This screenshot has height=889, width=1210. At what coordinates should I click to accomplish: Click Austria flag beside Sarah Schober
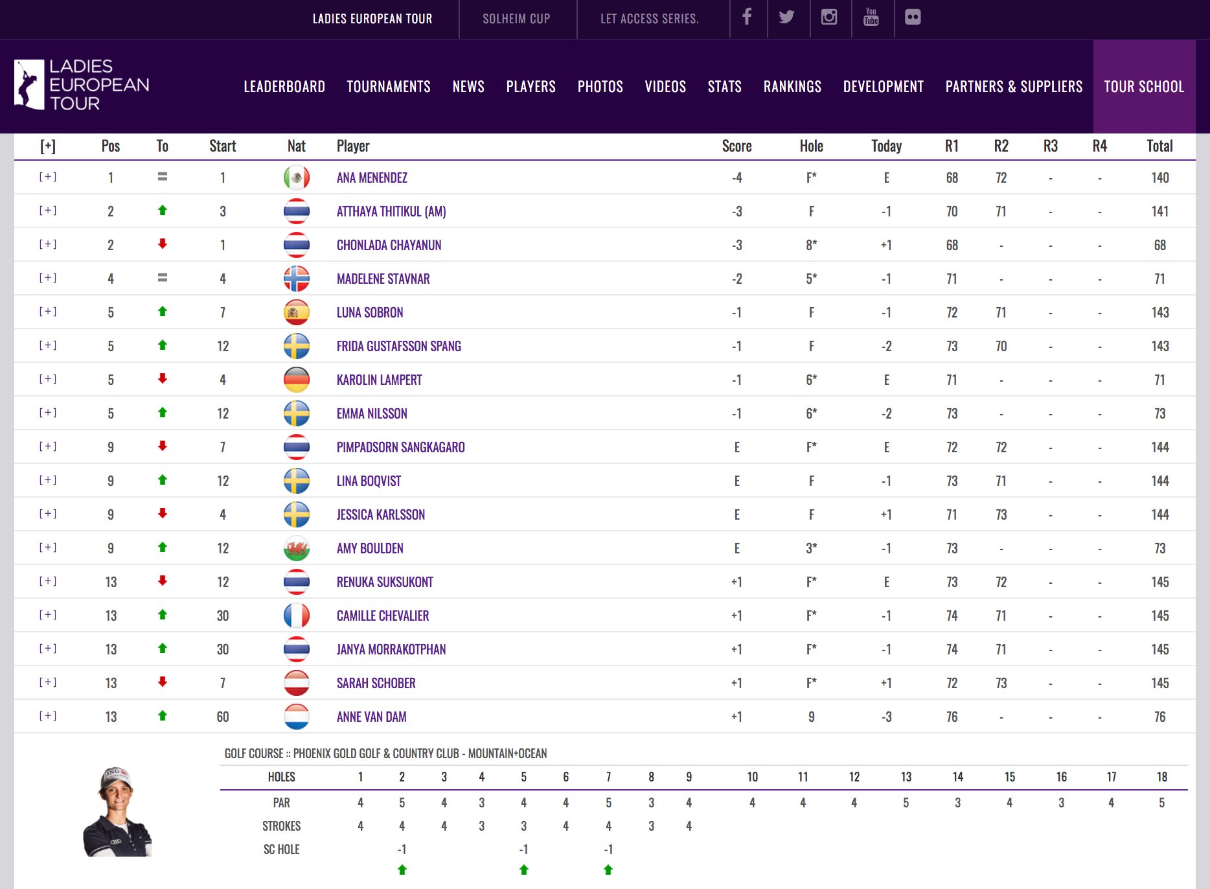297,683
